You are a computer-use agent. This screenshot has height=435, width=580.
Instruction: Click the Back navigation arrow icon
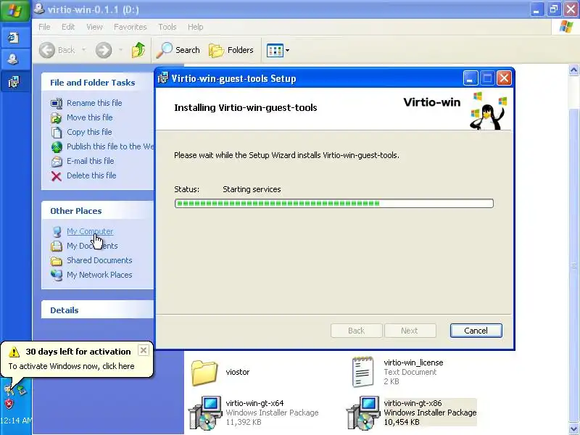[x=47, y=50]
